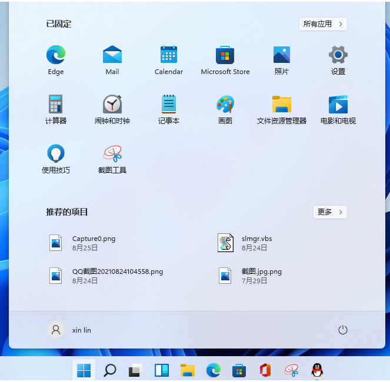The height and width of the screenshot is (382, 390).
Task: Open File Explorer on taskbar
Action: 187,370
